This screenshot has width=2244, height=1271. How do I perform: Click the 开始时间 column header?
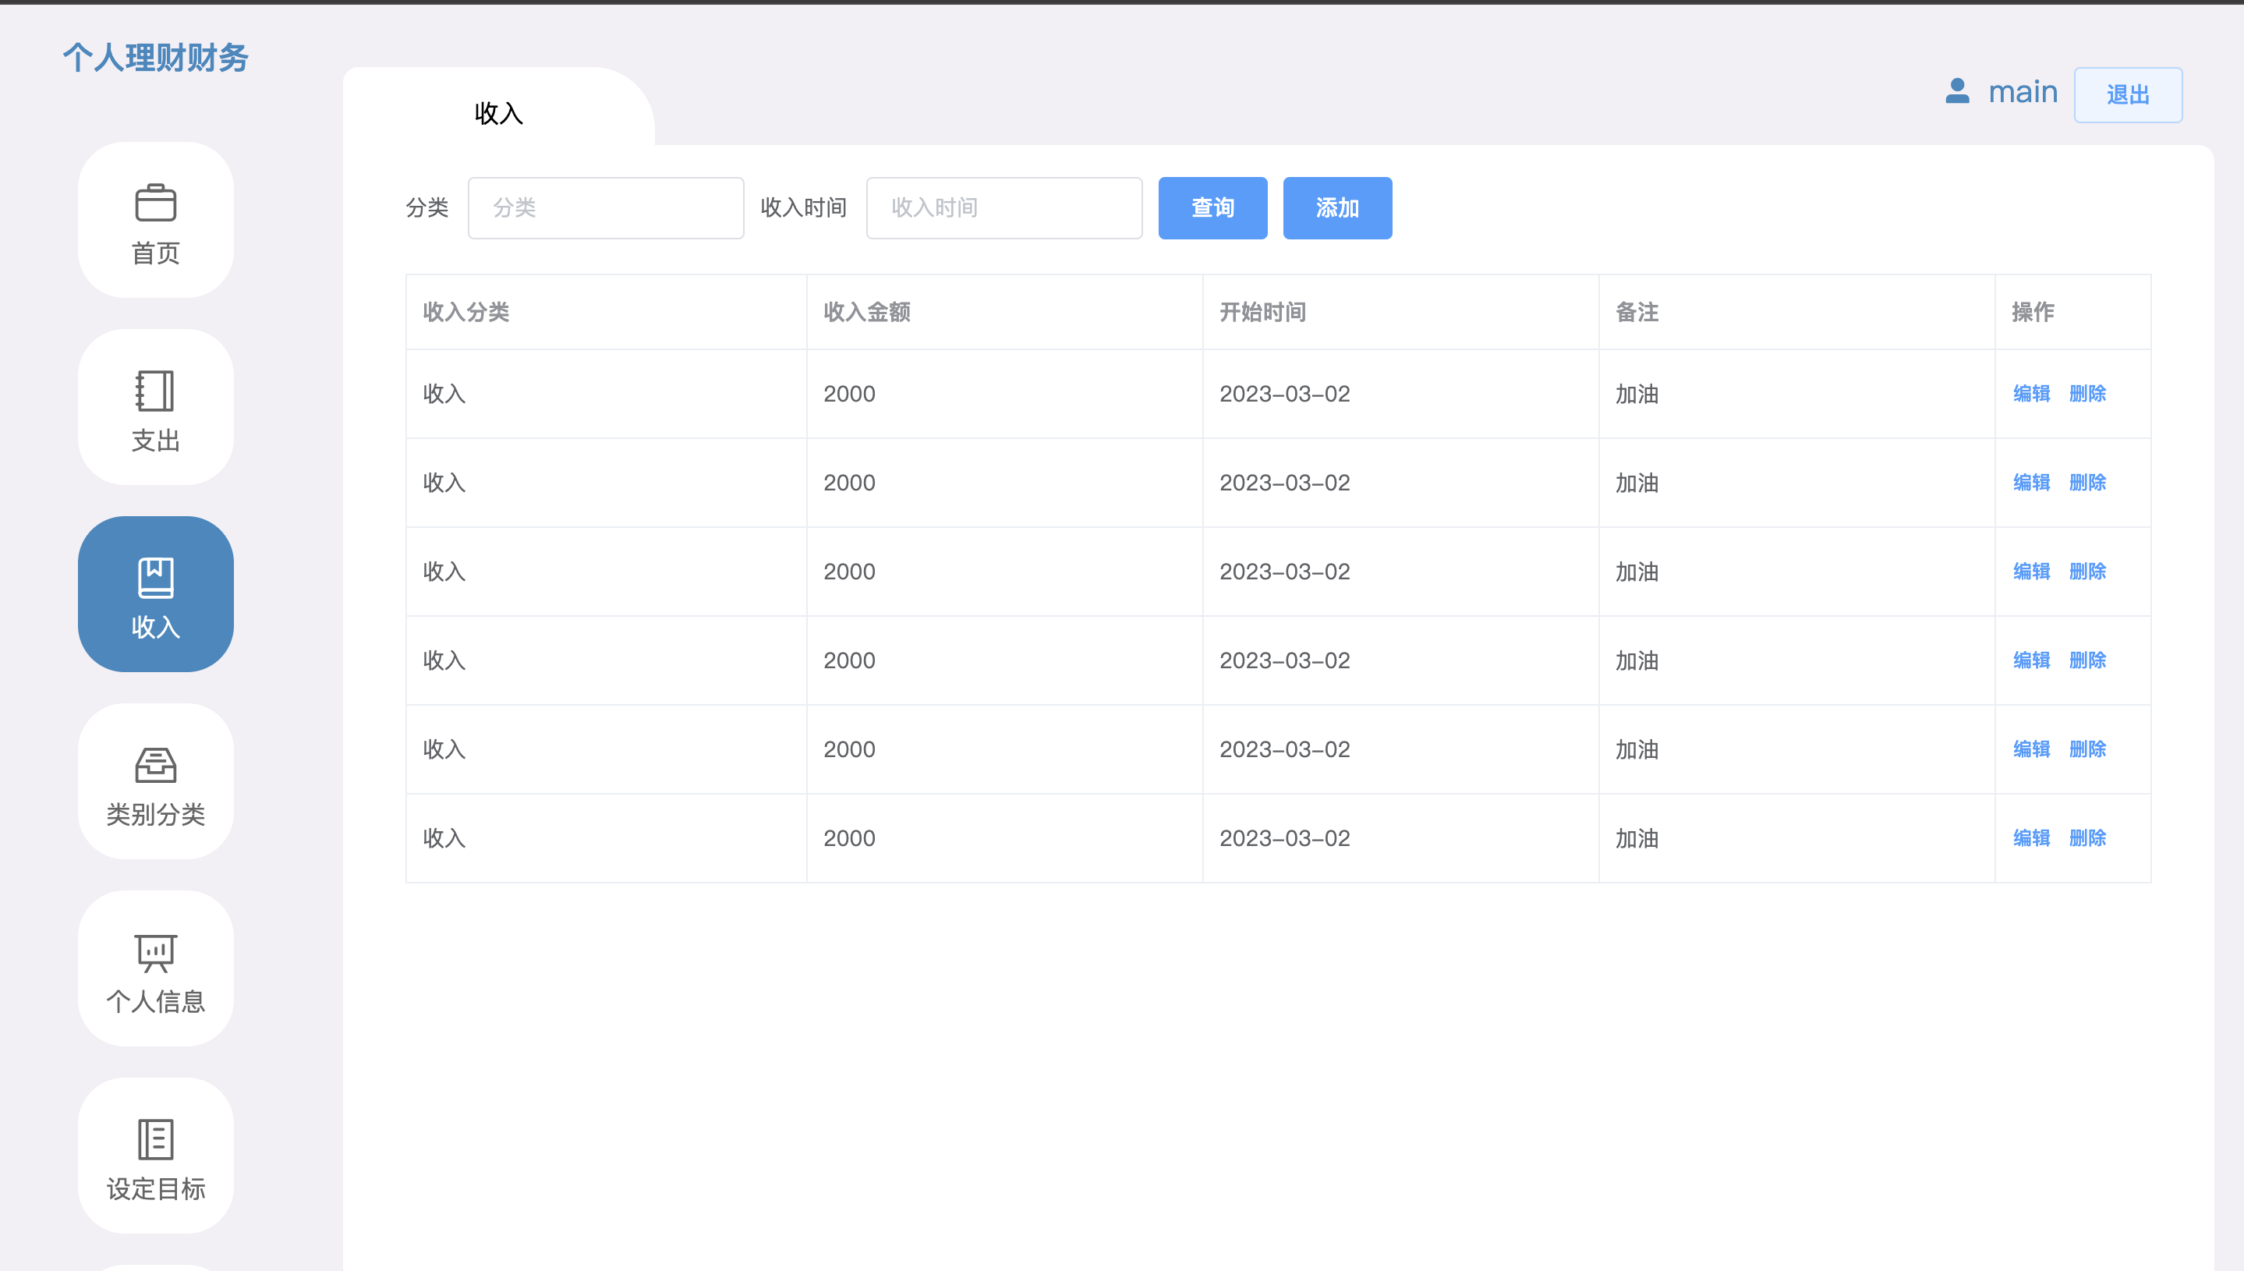coord(1263,312)
